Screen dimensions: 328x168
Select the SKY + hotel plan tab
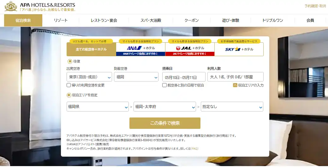pos(239,49)
